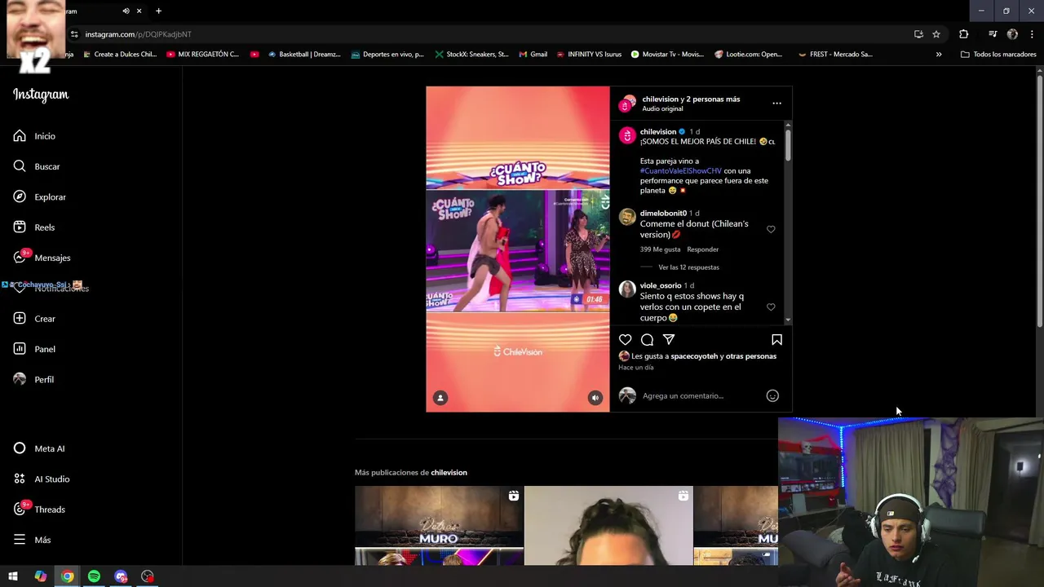
Task: Open Discord from taskbar
Action: click(121, 576)
